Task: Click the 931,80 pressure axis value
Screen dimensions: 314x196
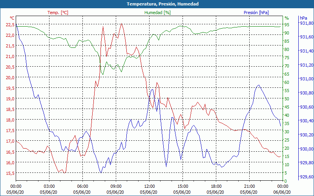Action: 307,23
